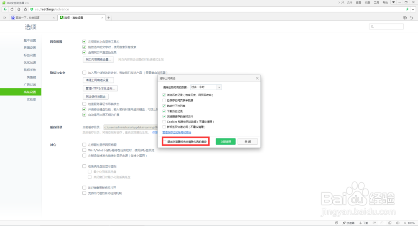Viewport: 418px width, 226px height.
Task: Open the 文件 menu
Action: click(x=349, y=3)
